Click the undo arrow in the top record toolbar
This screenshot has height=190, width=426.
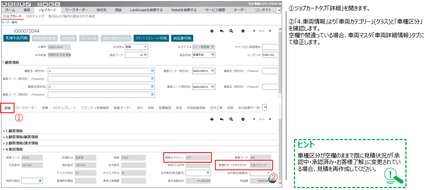(221, 31)
